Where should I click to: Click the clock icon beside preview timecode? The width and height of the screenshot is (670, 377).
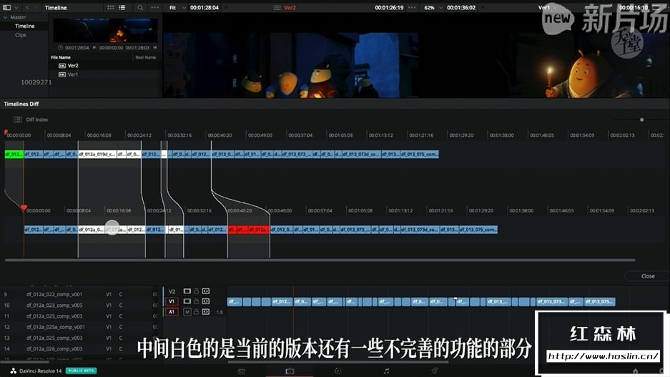click(60, 48)
